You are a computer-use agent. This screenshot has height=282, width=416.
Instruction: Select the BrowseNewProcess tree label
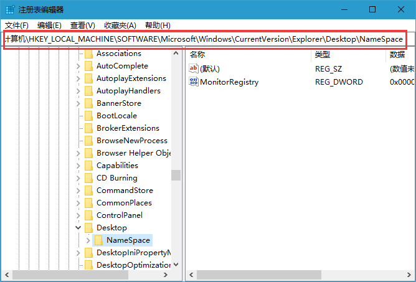[x=132, y=141]
